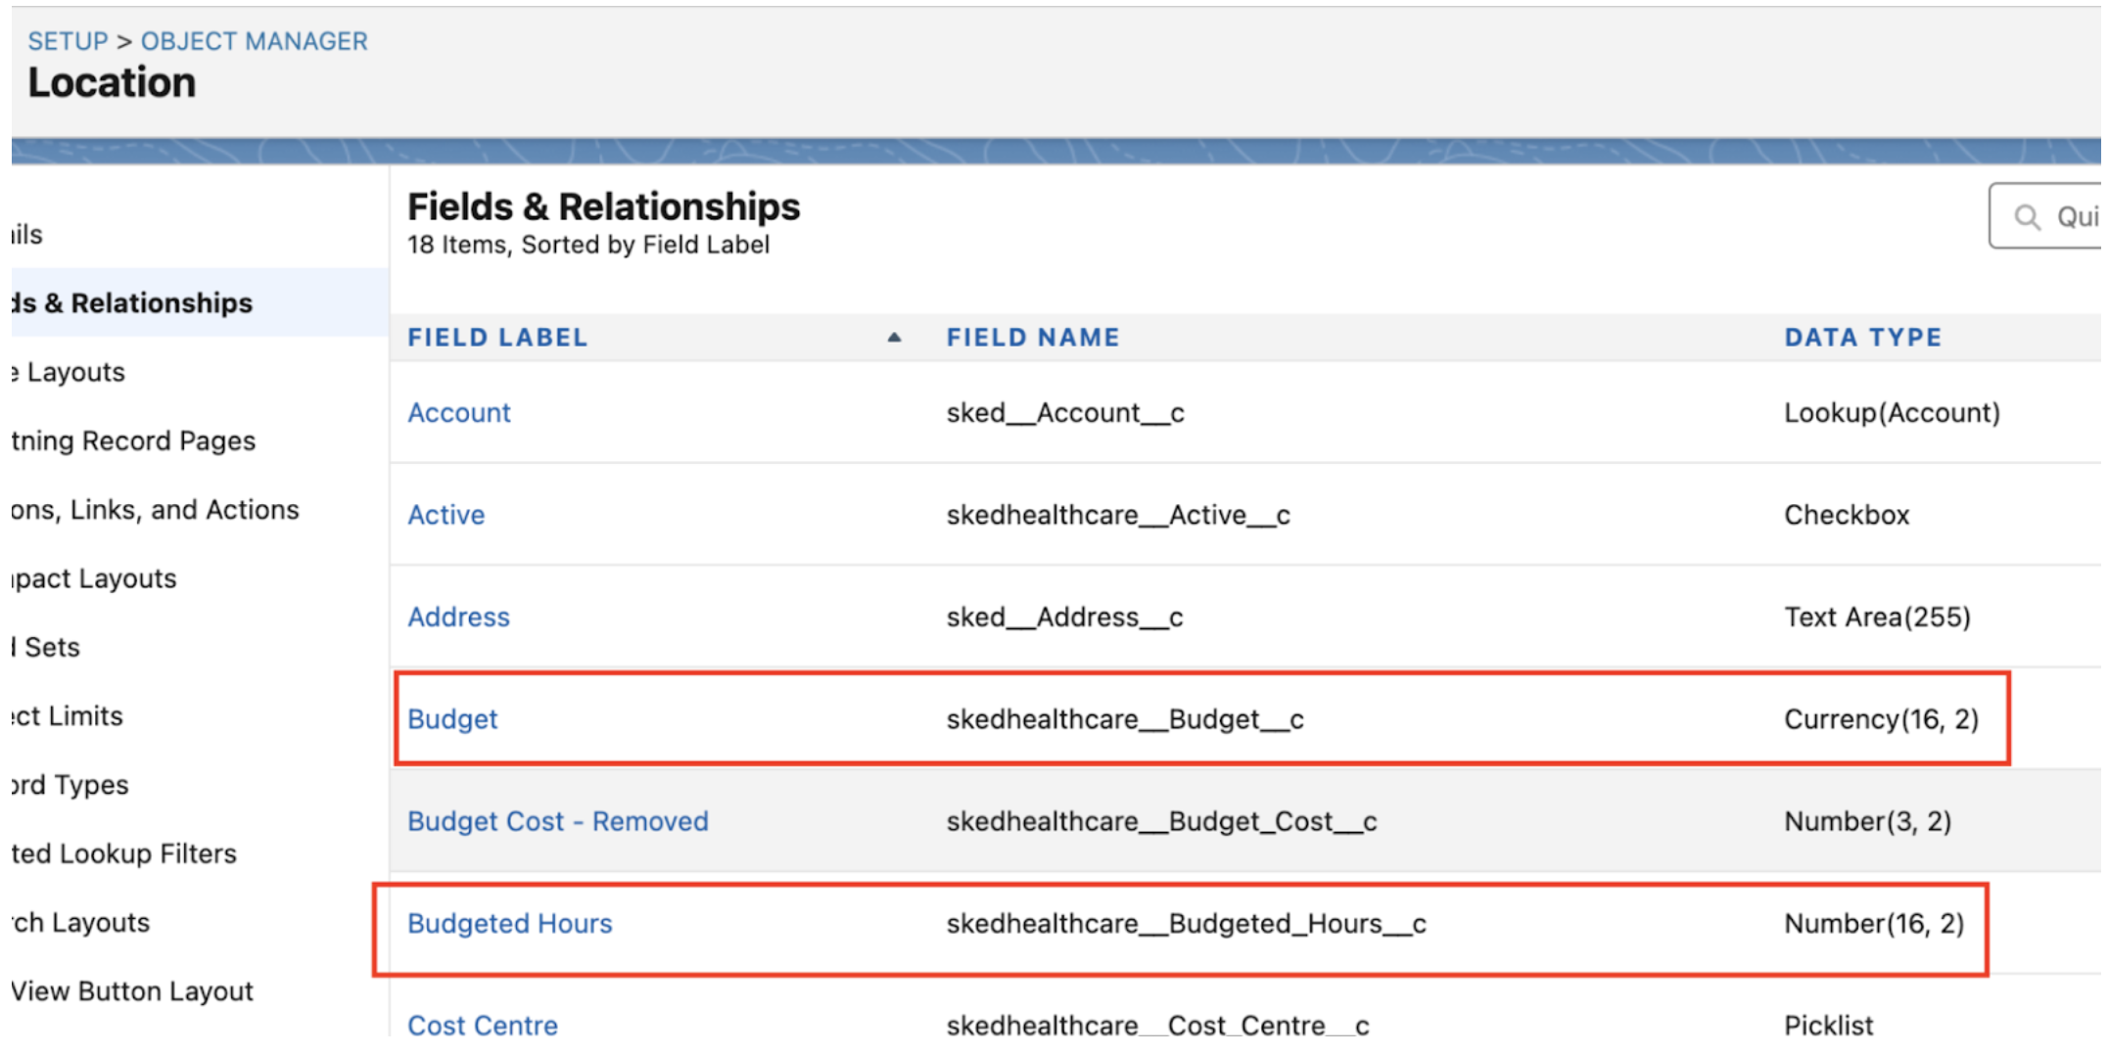Select the Address field link
The height and width of the screenshot is (1055, 2109).
(x=458, y=618)
